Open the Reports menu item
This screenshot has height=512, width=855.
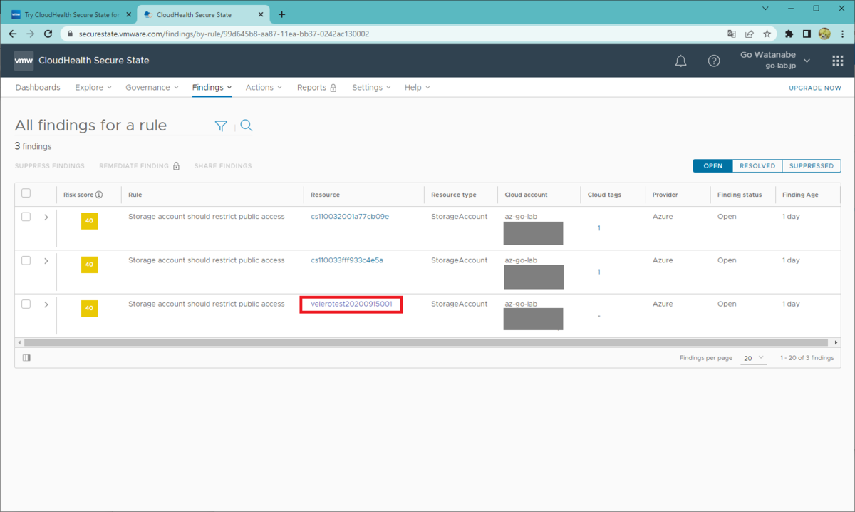pos(316,88)
